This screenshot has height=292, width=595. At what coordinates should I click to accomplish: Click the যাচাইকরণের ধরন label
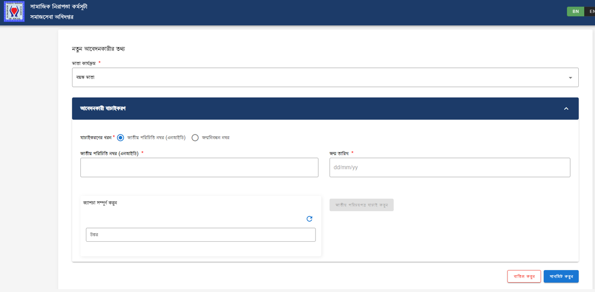[96, 138]
